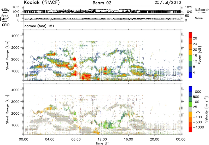Screen dimensions: 209x145
Task: Click "Slant Range [km]" label of velocity panel
Action: coord(7,109)
